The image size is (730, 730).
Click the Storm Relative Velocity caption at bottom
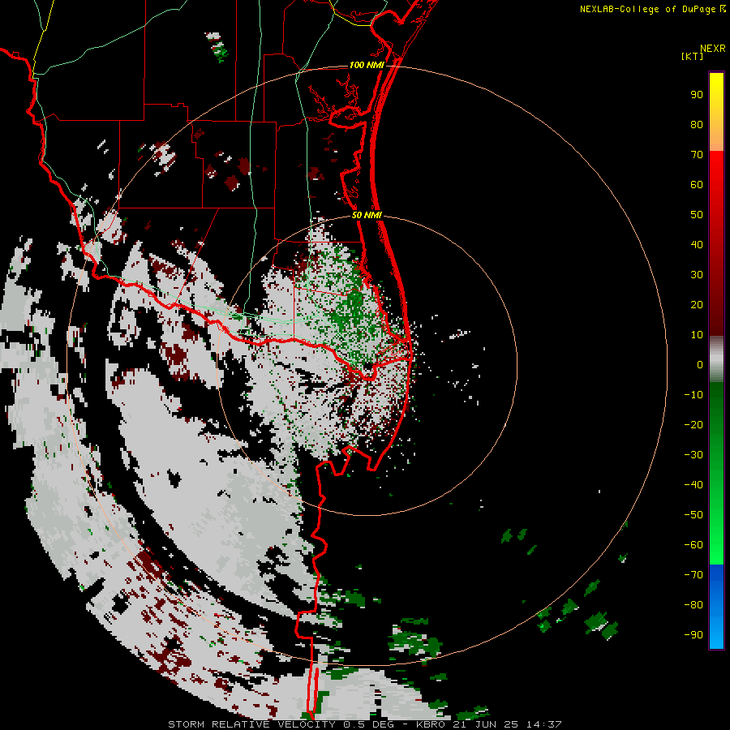pyautogui.click(x=364, y=724)
